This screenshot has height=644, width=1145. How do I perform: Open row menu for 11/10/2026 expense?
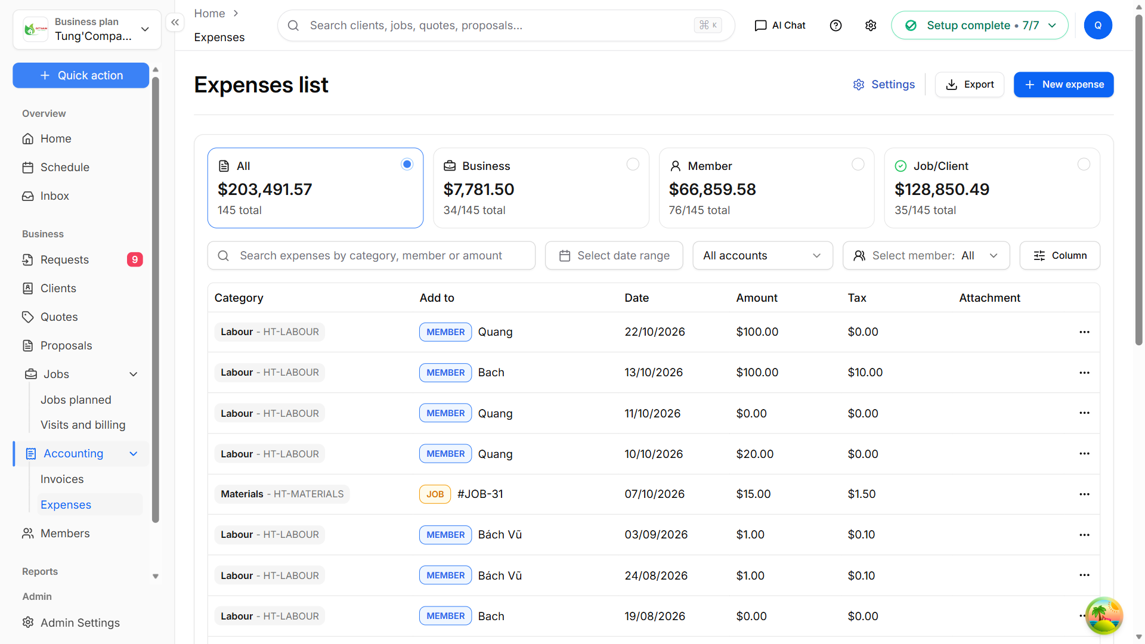coord(1084,413)
